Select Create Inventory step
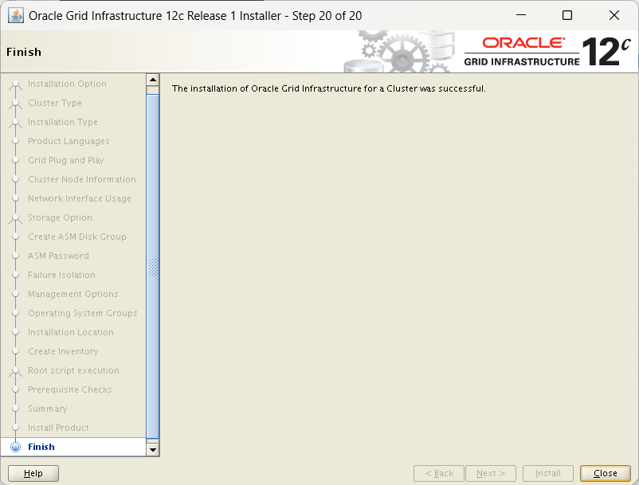This screenshot has height=485, width=639. point(63,351)
